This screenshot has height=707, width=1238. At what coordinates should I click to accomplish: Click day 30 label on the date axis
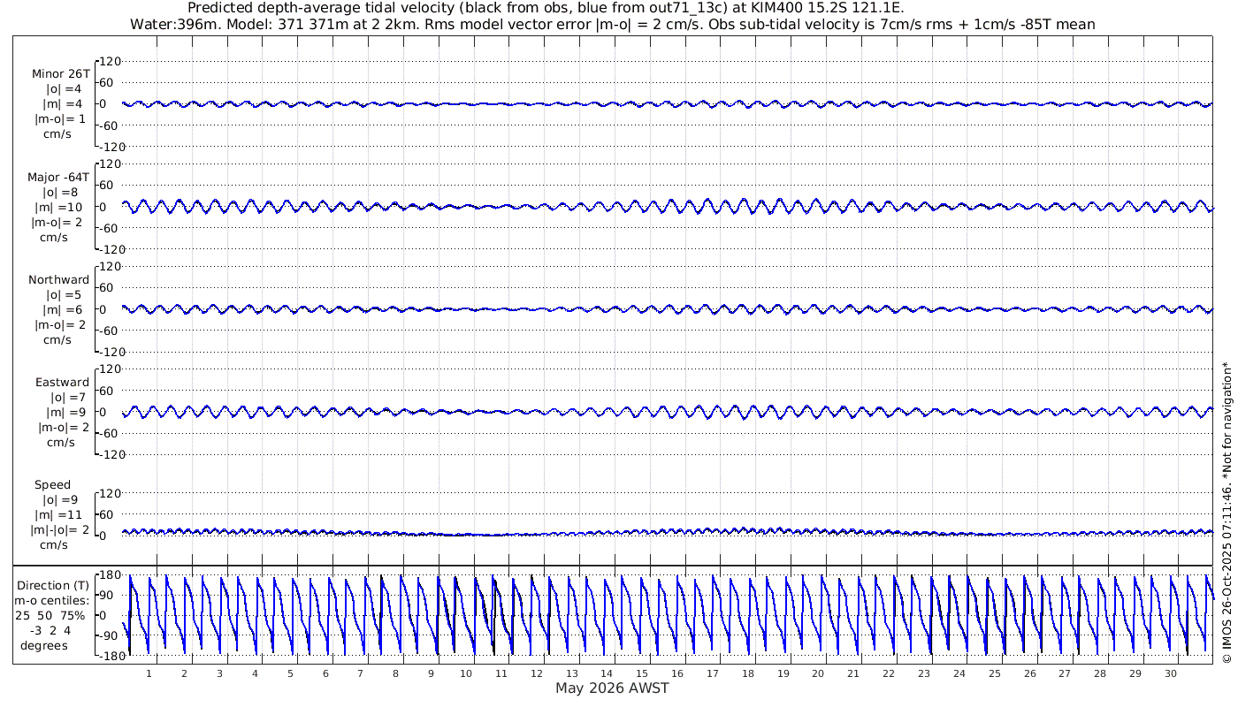point(1171,673)
